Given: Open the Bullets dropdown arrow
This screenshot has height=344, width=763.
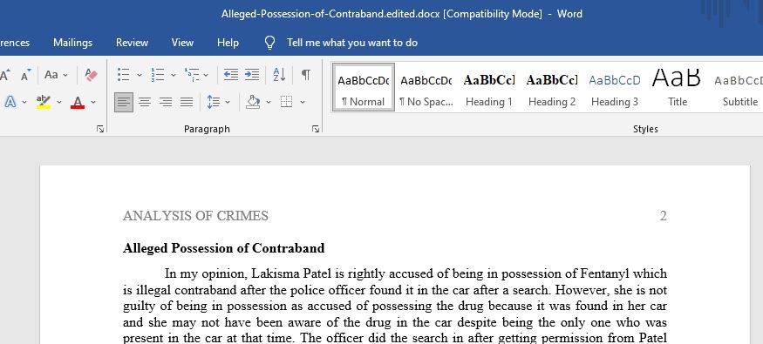Looking at the screenshot, I should pyautogui.click(x=140, y=75).
